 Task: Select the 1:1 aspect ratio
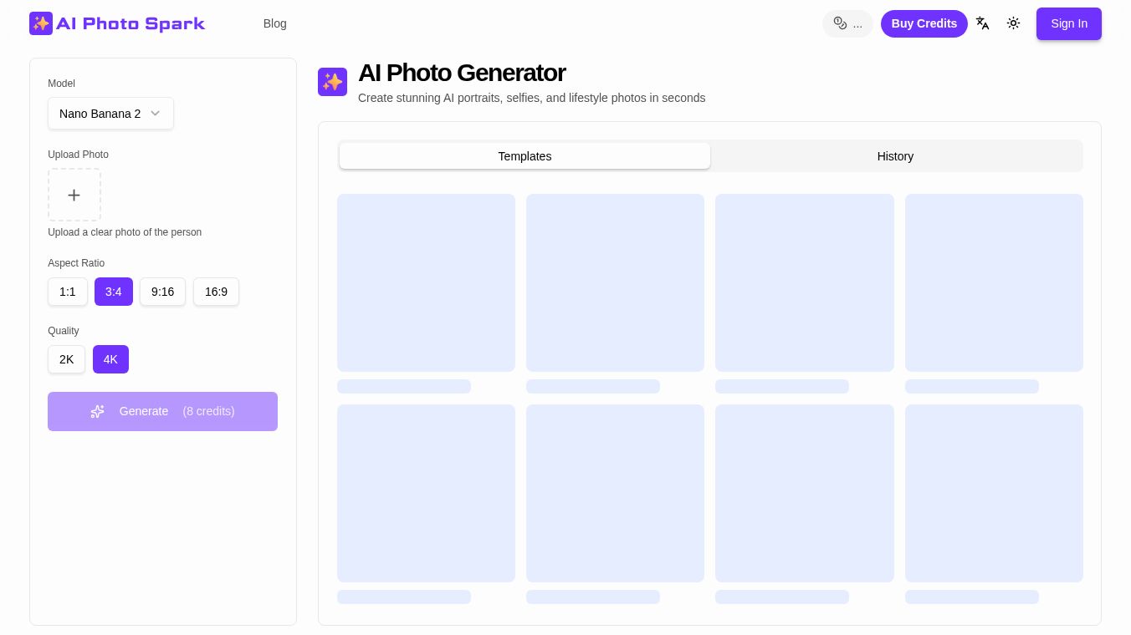click(x=68, y=292)
